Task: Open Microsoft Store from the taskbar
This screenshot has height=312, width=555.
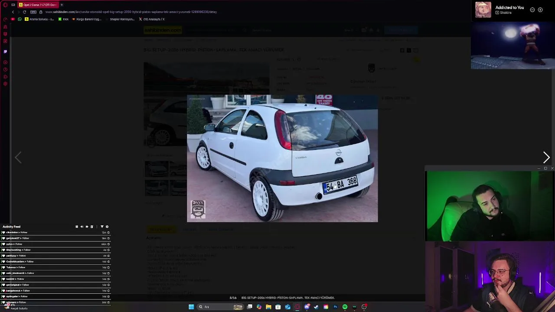Action: coord(278,307)
